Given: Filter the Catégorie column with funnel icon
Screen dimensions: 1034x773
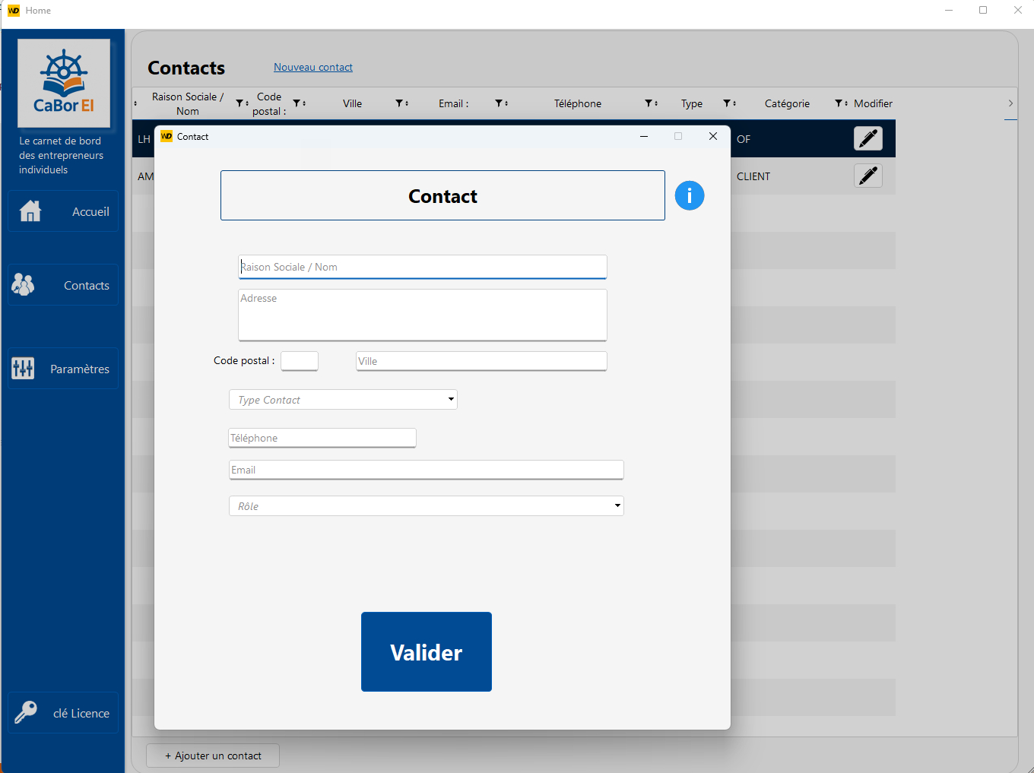Looking at the screenshot, I should click(x=839, y=103).
